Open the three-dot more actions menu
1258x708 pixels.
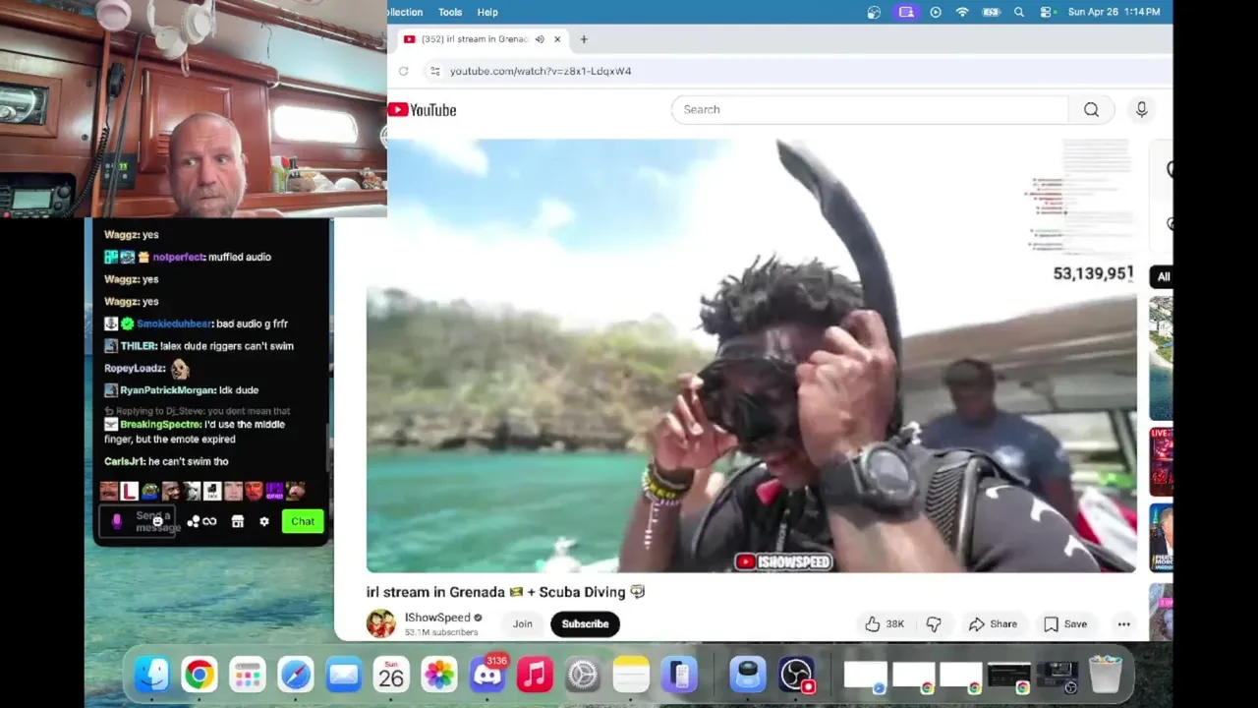(1123, 623)
